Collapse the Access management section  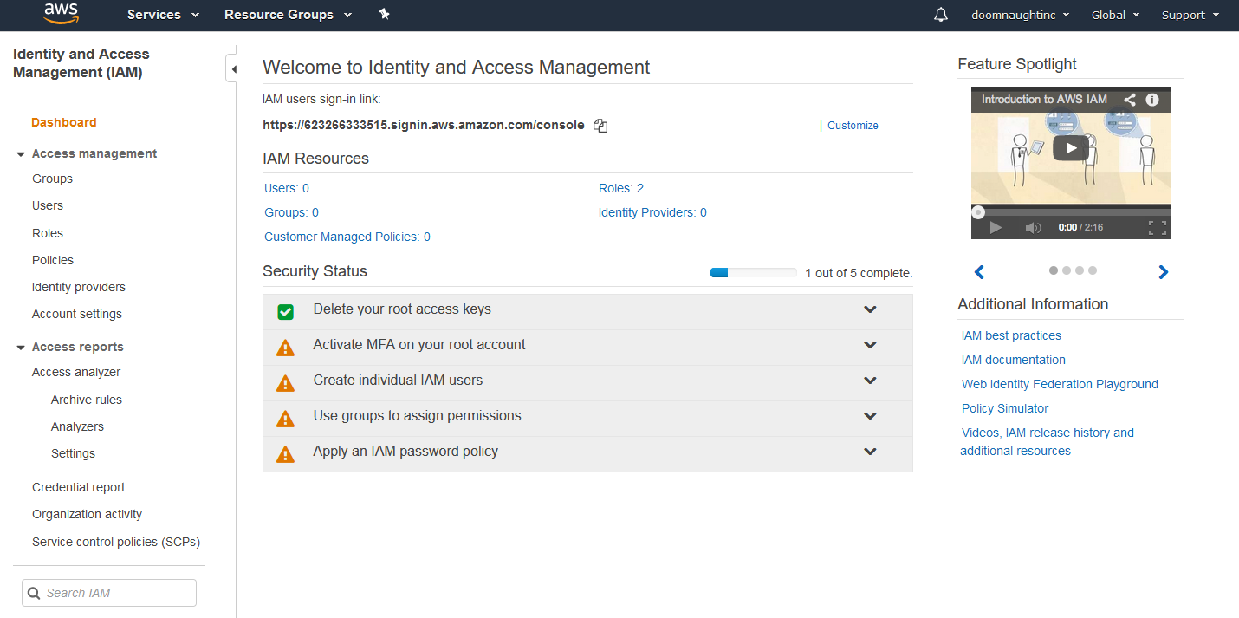(21, 154)
